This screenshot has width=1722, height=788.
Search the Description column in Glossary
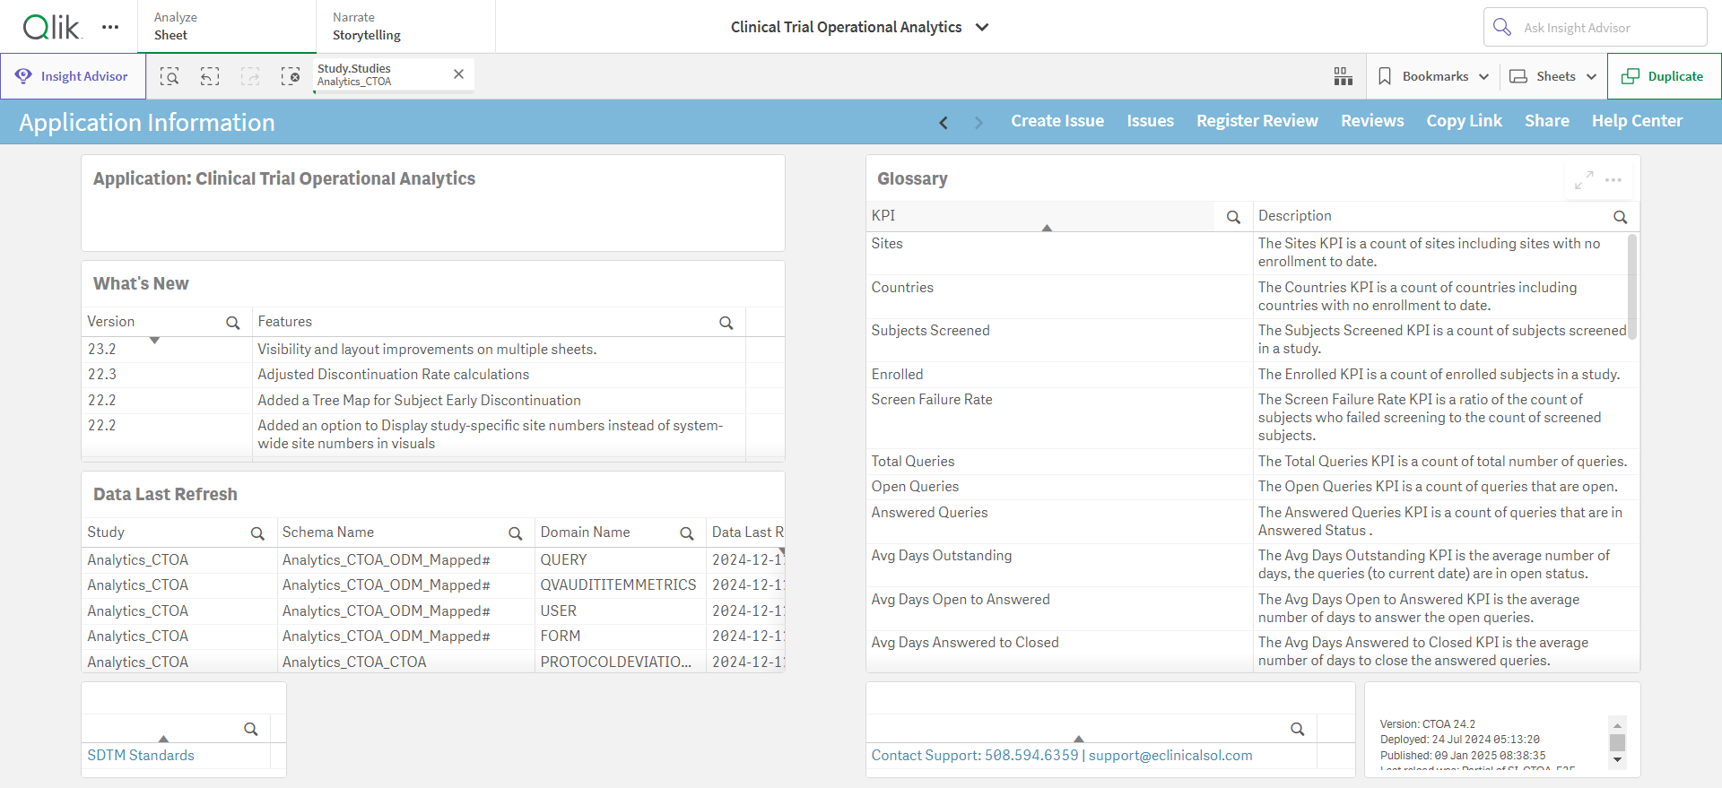tap(1620, 217)
